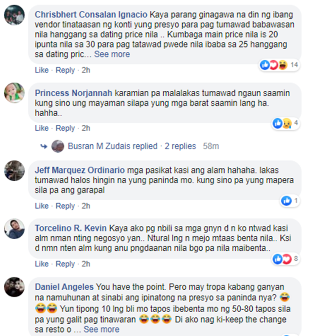Open Daniel Angeles' profile picture
Screen dimensions: 318x336
pos(14,287)
